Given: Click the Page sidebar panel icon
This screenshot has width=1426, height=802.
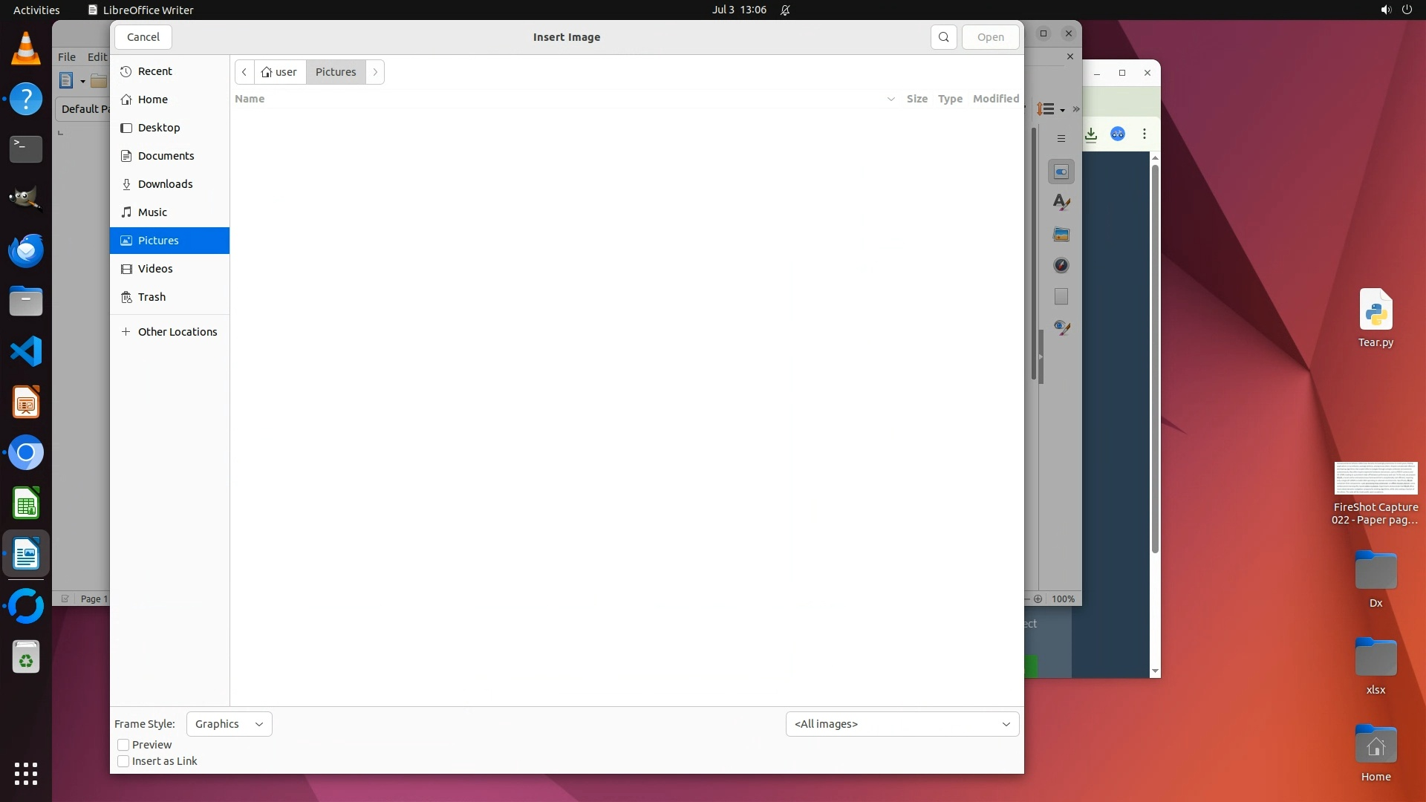Looking at the screenshot, I should point(1061,297).
